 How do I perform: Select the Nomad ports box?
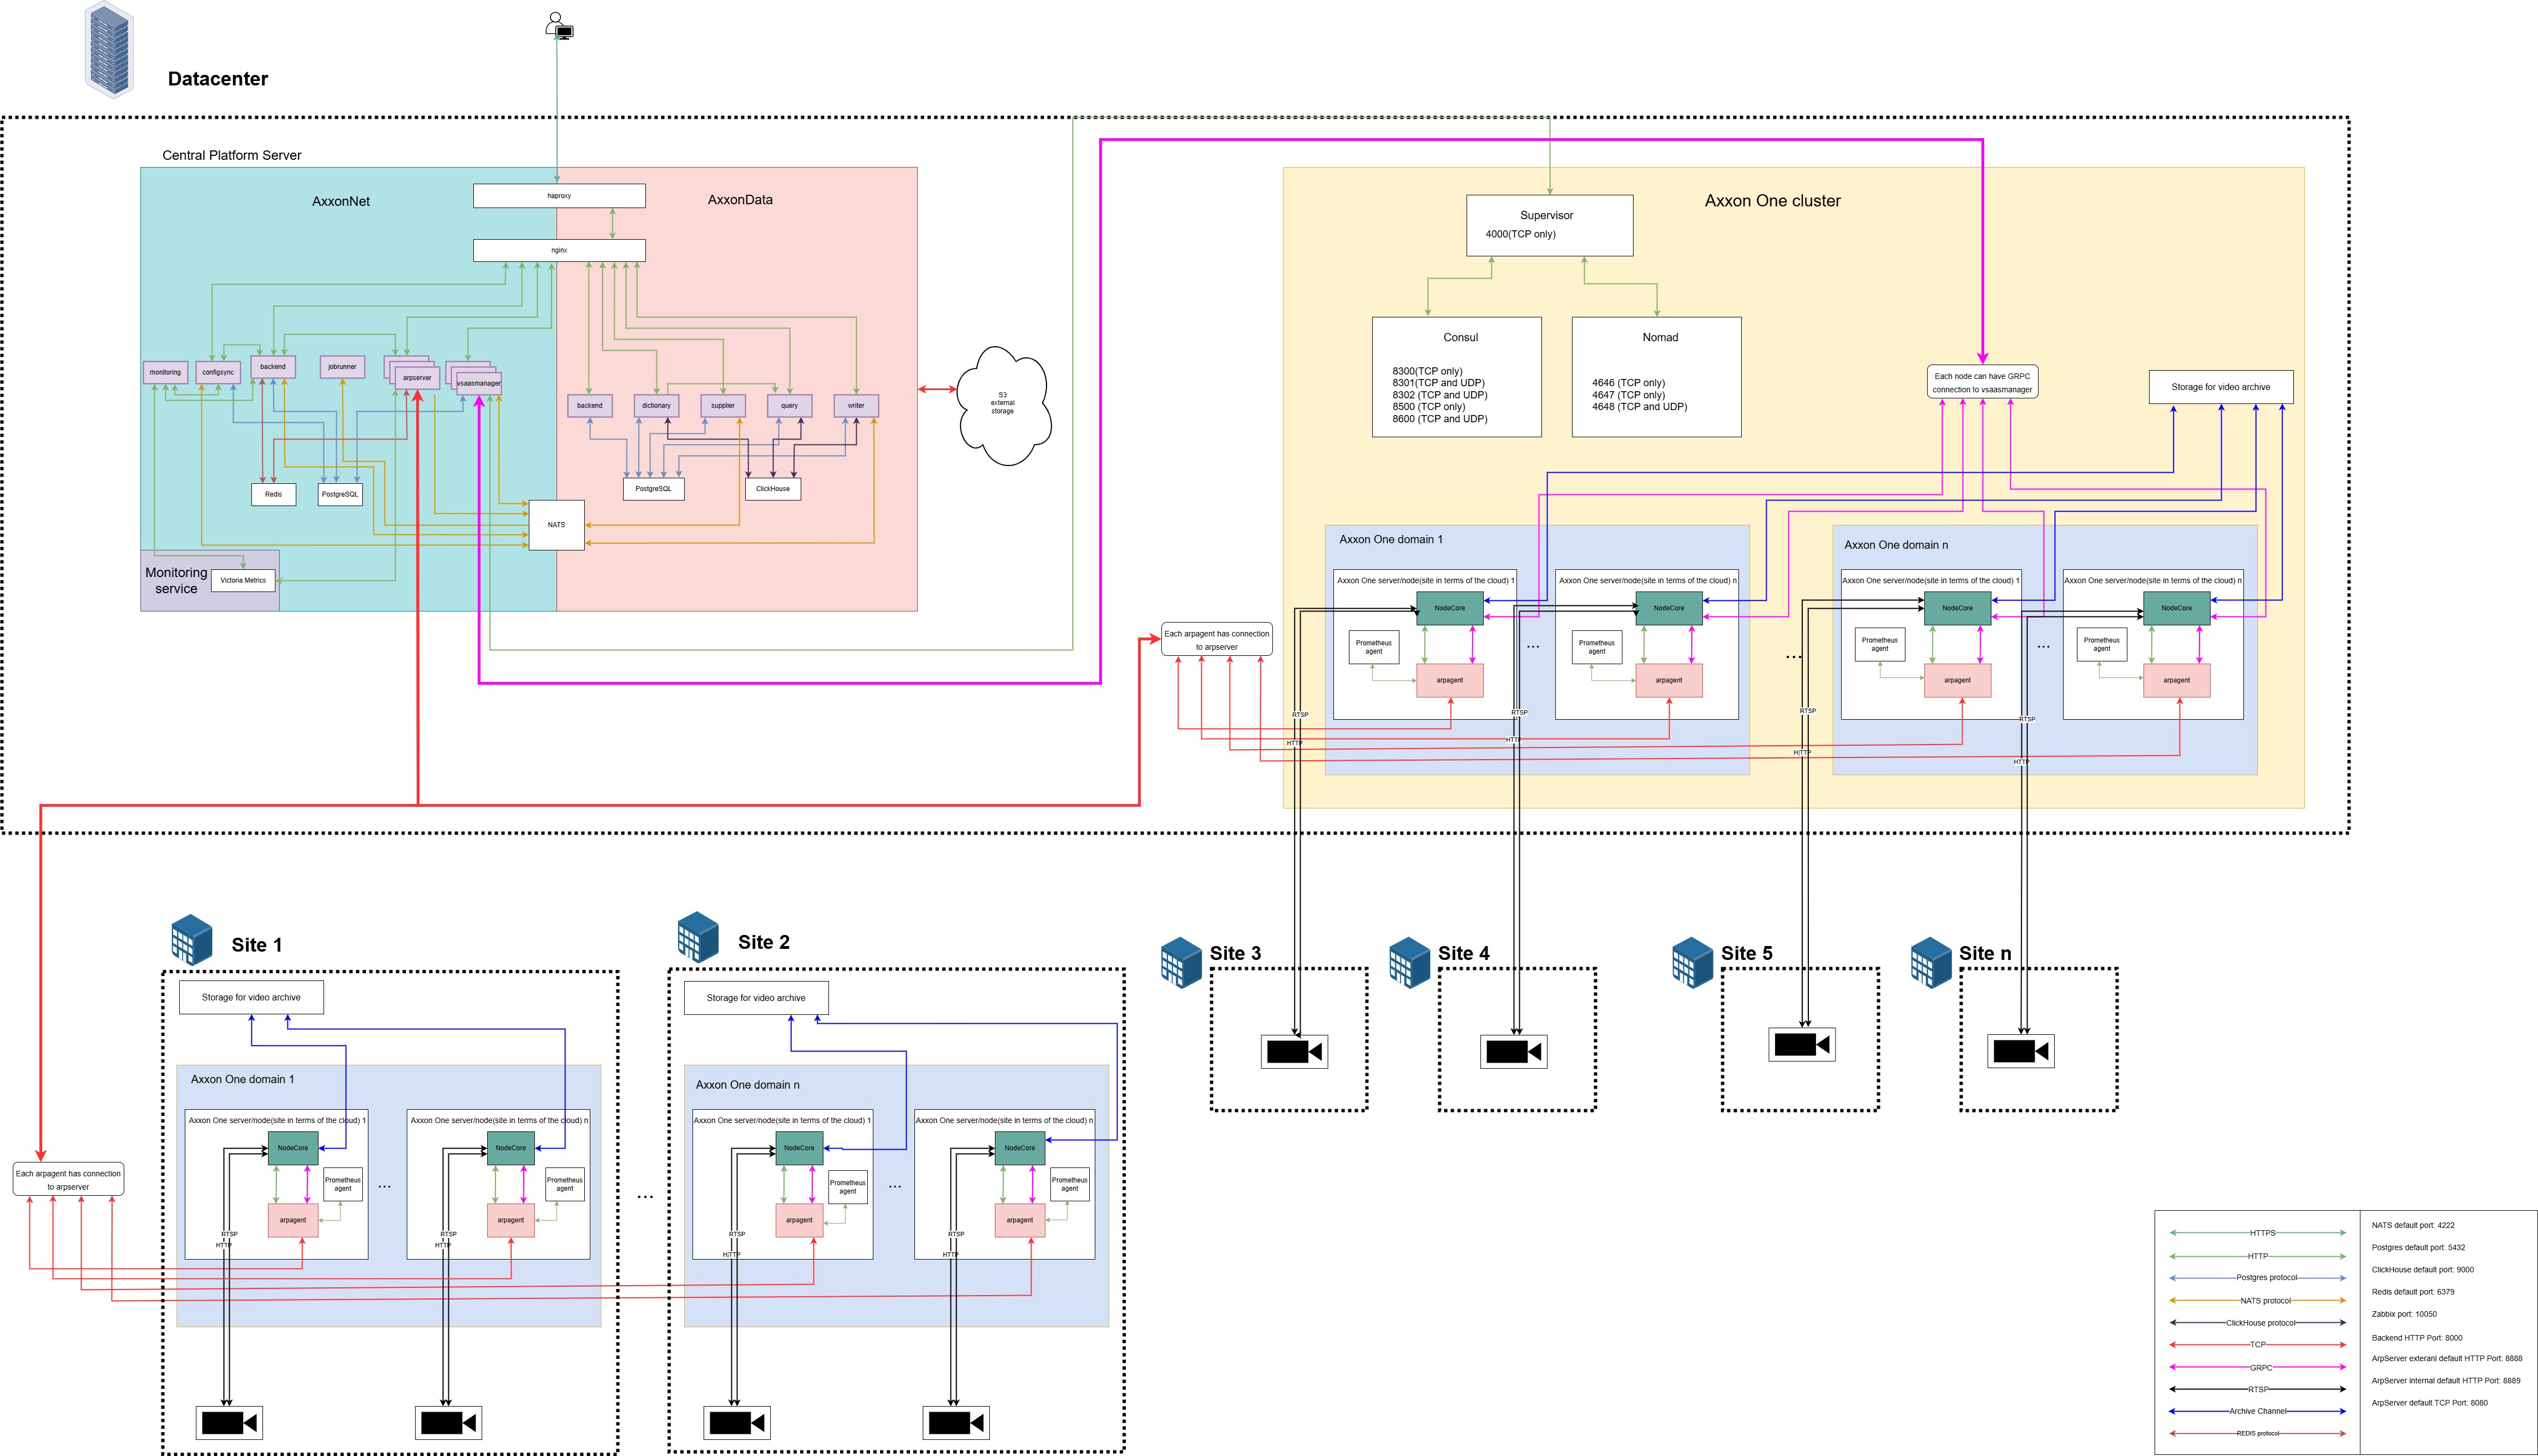tap(1656, 377)
